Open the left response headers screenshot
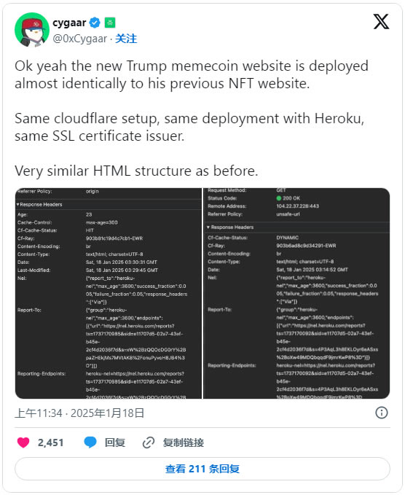 pyautogui.click(x=109, y=294)
